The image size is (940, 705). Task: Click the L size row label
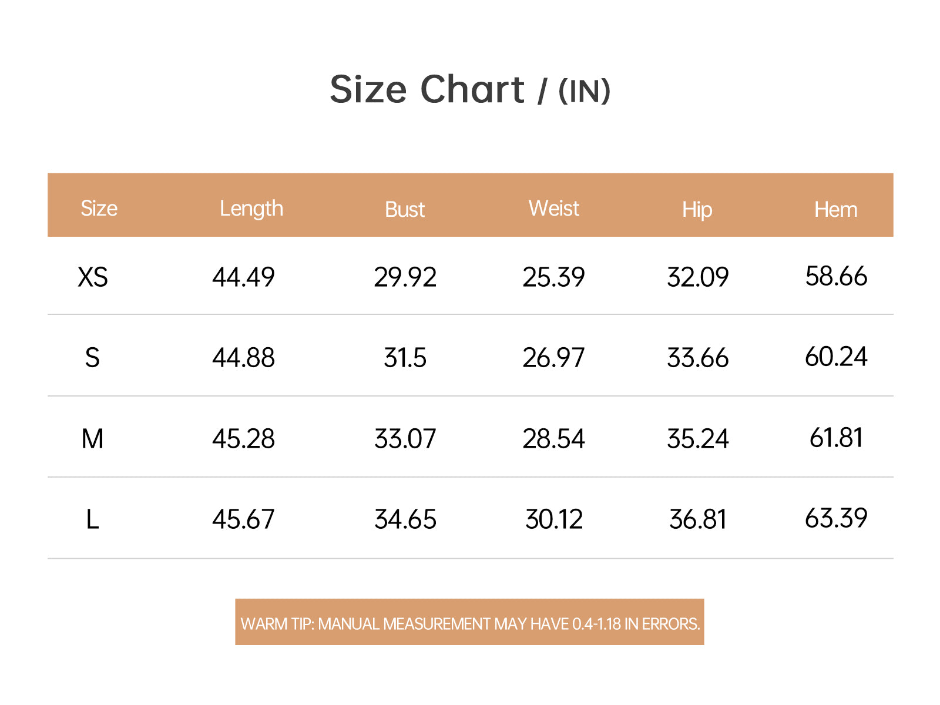click(92, 519)
